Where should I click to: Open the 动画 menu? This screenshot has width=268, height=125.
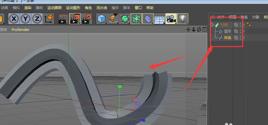coord(5,8)
